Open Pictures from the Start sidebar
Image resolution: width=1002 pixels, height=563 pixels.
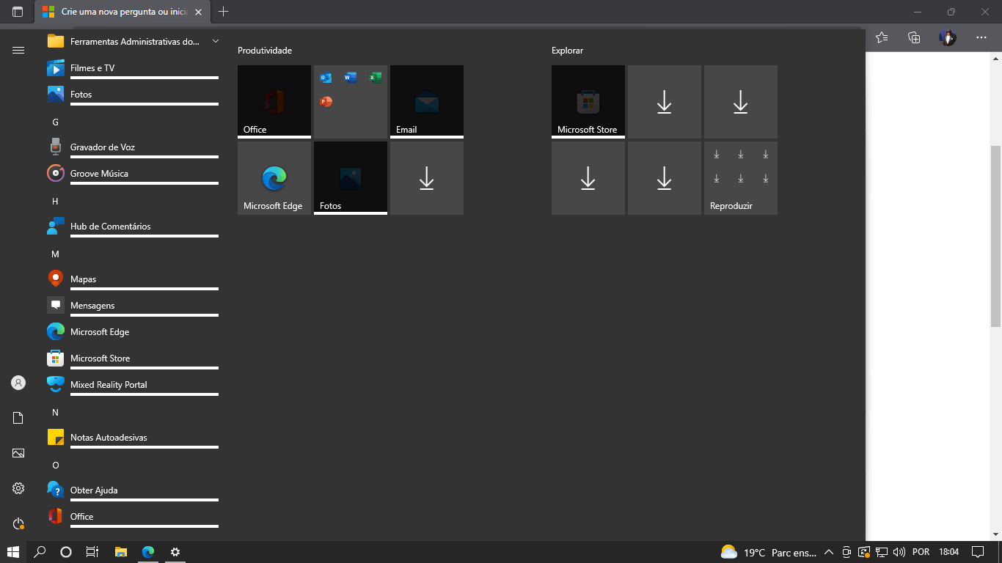click(18, 453)
